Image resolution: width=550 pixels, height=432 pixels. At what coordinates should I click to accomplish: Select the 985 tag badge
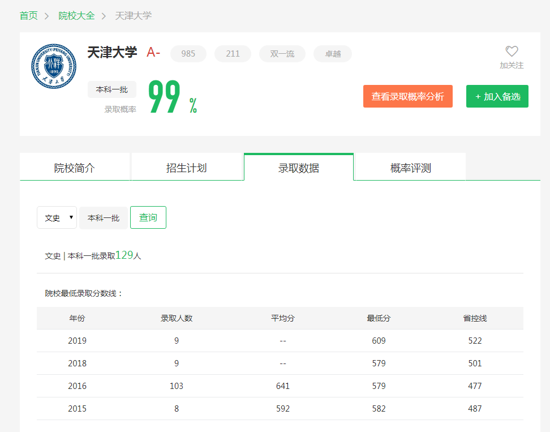click(188, 54)
